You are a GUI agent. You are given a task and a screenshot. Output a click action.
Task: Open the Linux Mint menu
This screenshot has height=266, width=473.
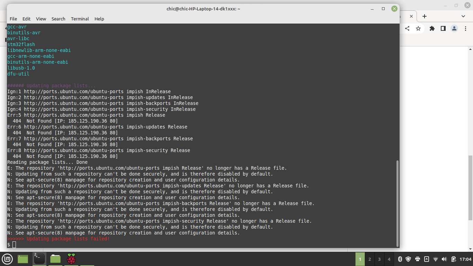click(7, 259)
